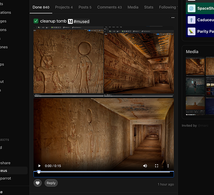Open the Parity Parrot icon project

tap(192, 31)
